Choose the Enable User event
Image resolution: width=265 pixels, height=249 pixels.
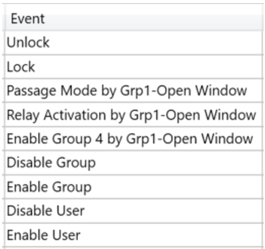(x=134, y=235)
